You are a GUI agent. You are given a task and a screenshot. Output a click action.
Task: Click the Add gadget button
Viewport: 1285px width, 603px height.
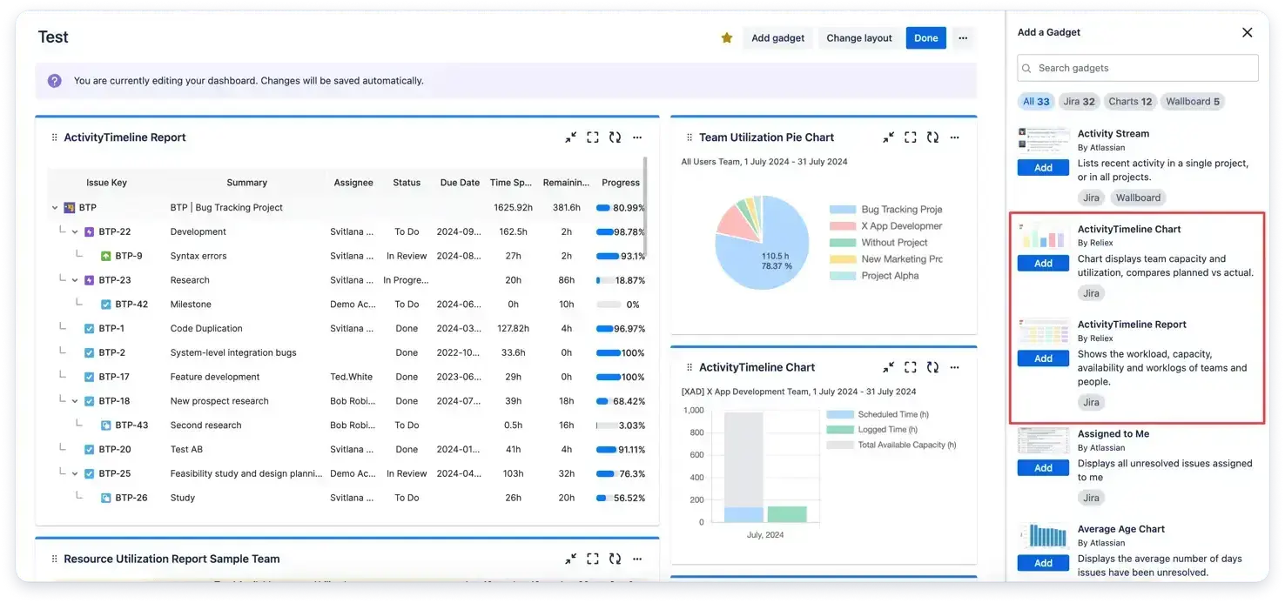(777, 37)
